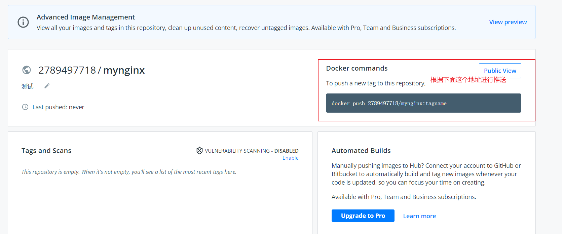Click the VULNERABILITY SCANNING - DISABLED label
562x234 pixels.
(252, 151)
